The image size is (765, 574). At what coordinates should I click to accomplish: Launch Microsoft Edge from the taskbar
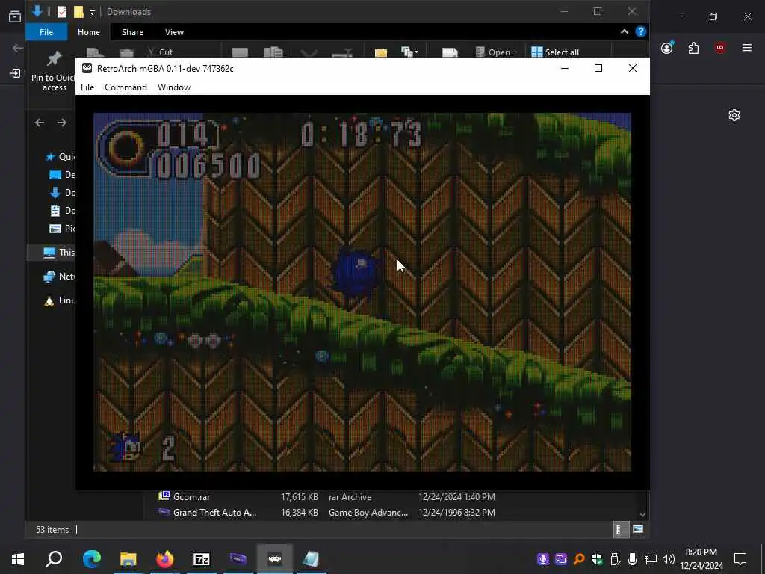(x=91, y=559)
